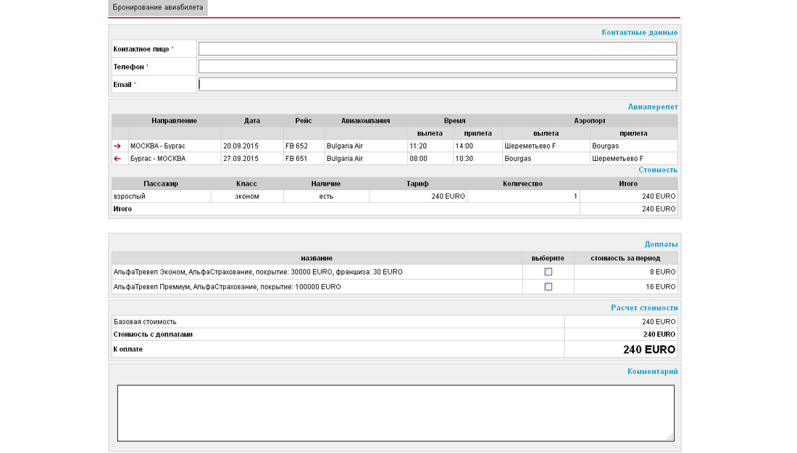The height and width of the screenshot is (453, 797).
Task: Click the Авиаперелет section heading
Action: [652, 107]
